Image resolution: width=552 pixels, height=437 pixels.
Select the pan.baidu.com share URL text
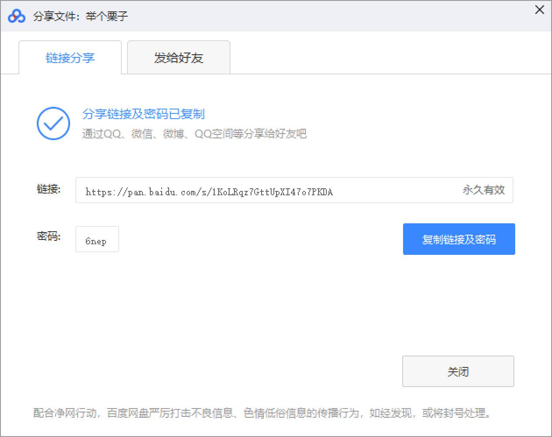coord(209,191)
